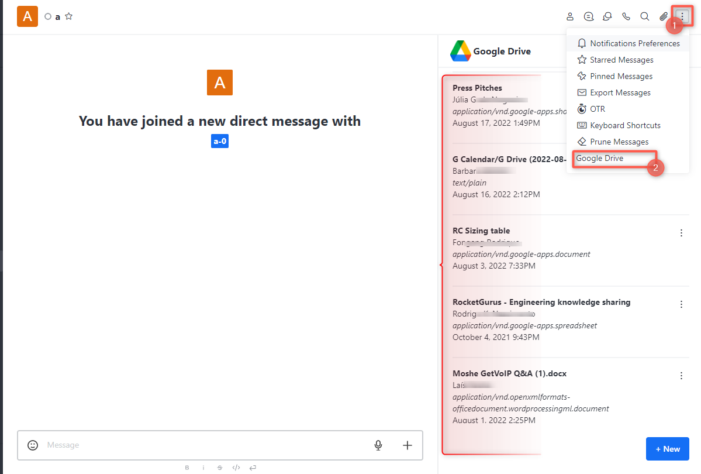Click the date August 17, 2022 1:49PM
Viewport: 701px width, 474px height.
point(496,123)
